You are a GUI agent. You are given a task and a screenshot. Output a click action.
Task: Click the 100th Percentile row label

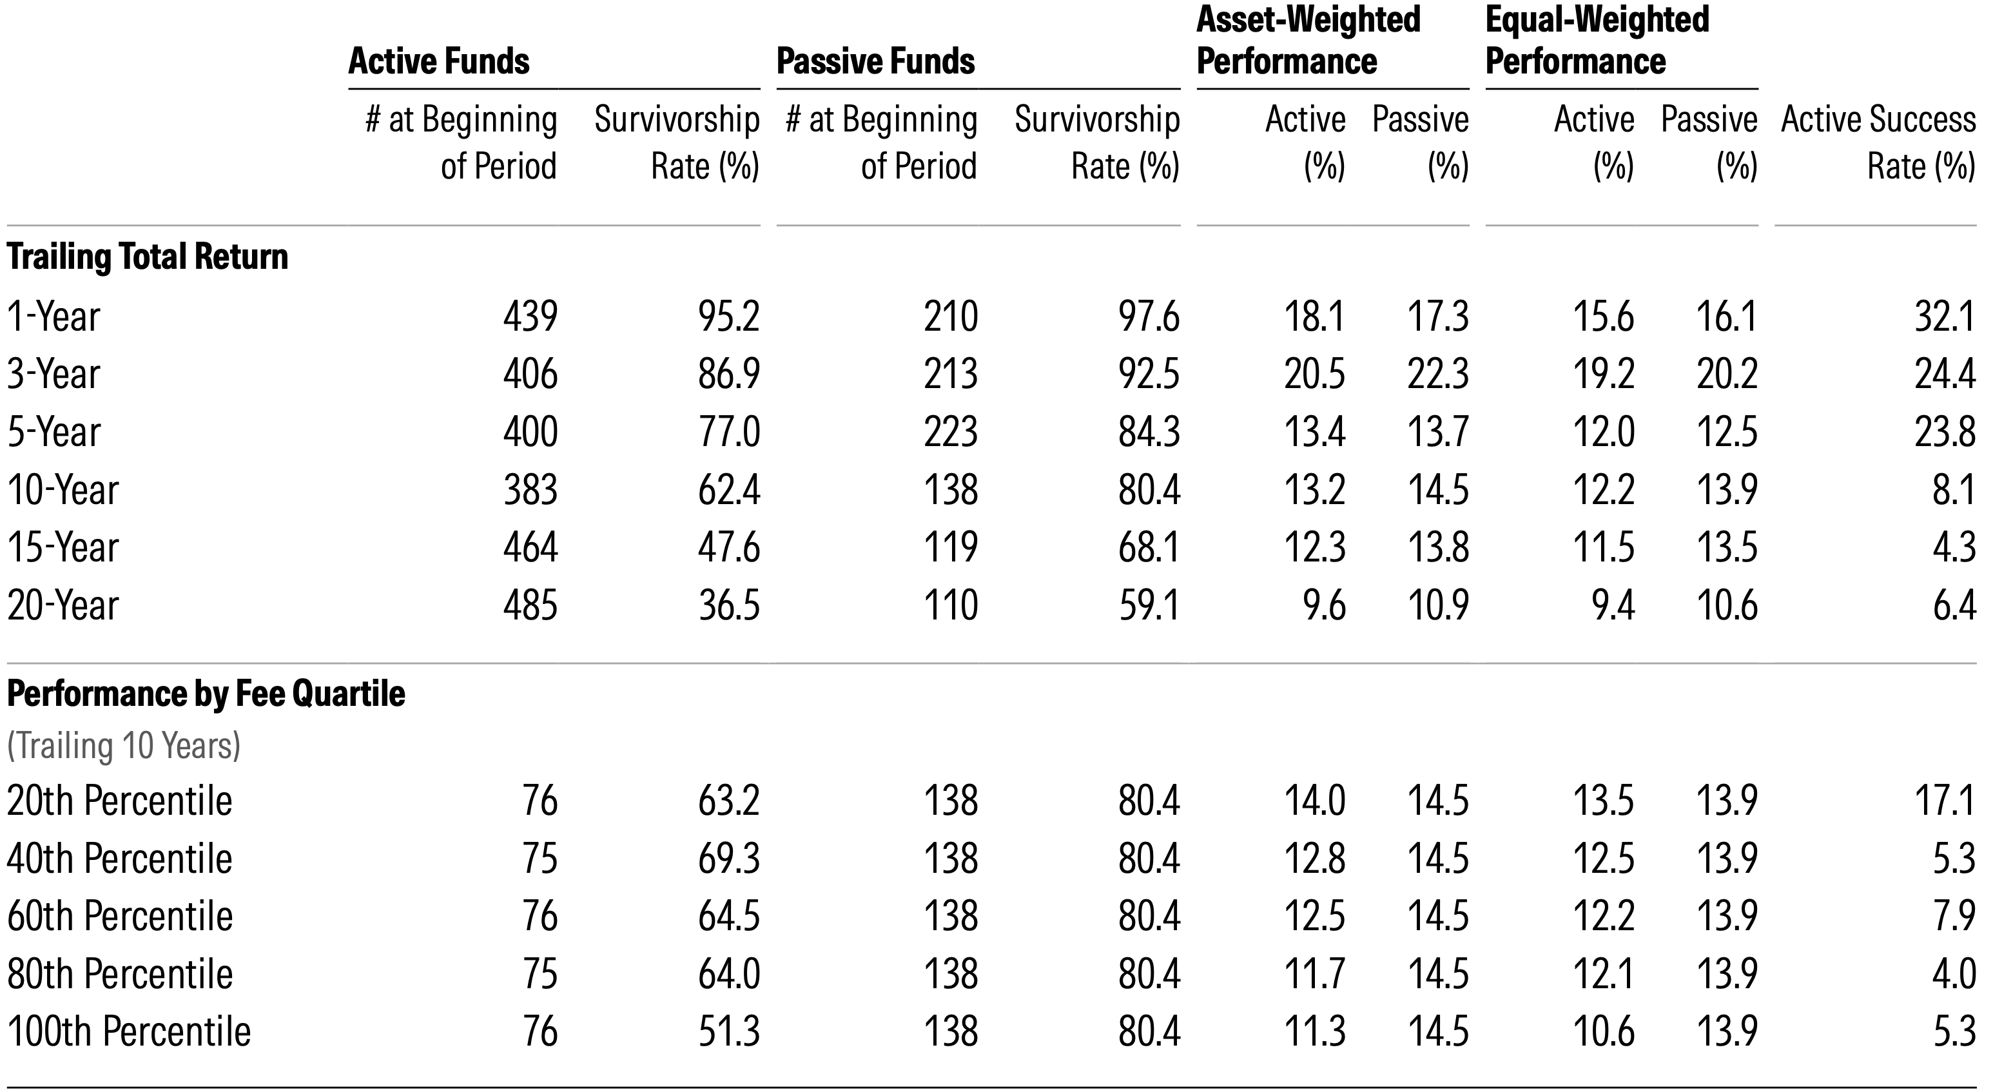pos(128,1031)
